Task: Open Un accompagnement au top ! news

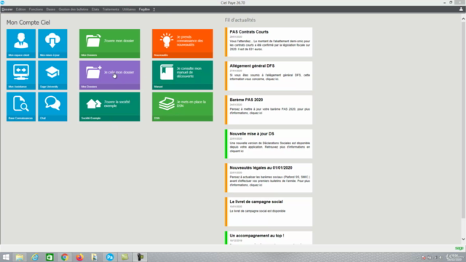Action: coord(269,238)
